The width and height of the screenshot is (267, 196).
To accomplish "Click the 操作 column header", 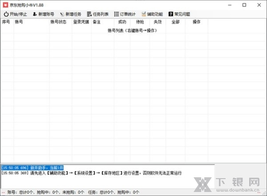I will click(197, 22).
